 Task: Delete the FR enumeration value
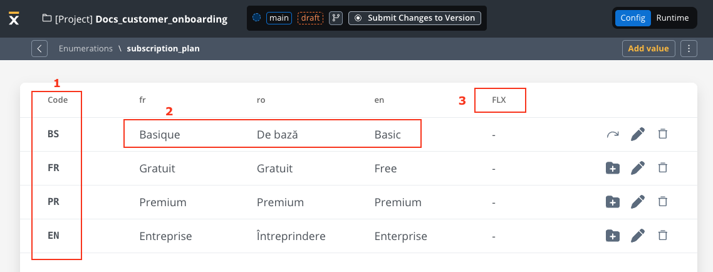[663, 168]
